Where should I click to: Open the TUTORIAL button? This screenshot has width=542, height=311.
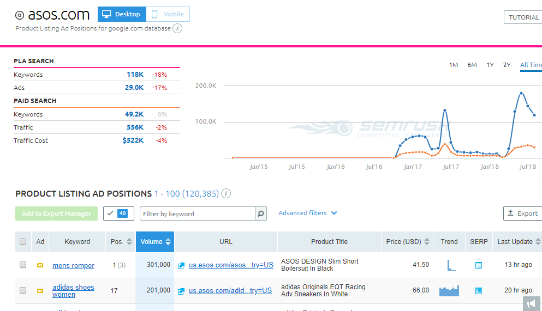(x=523, y=17)
